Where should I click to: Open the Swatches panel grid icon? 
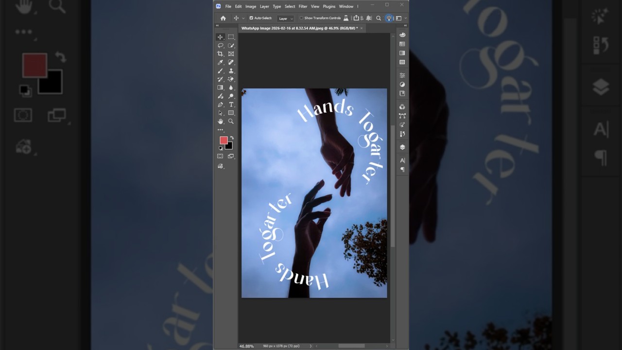coord(402,44)
